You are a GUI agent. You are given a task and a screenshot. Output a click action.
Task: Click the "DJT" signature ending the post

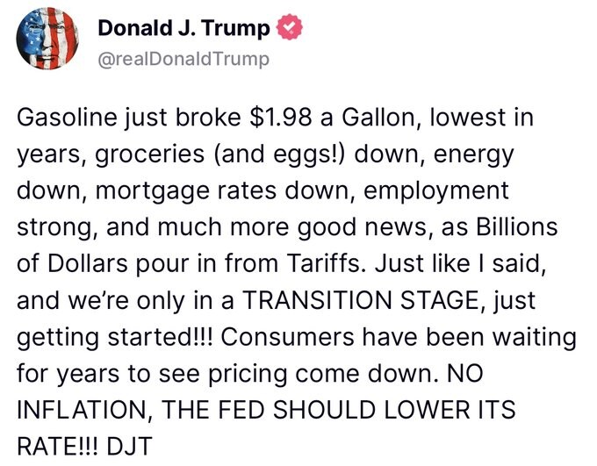click(x=129, y=446)
